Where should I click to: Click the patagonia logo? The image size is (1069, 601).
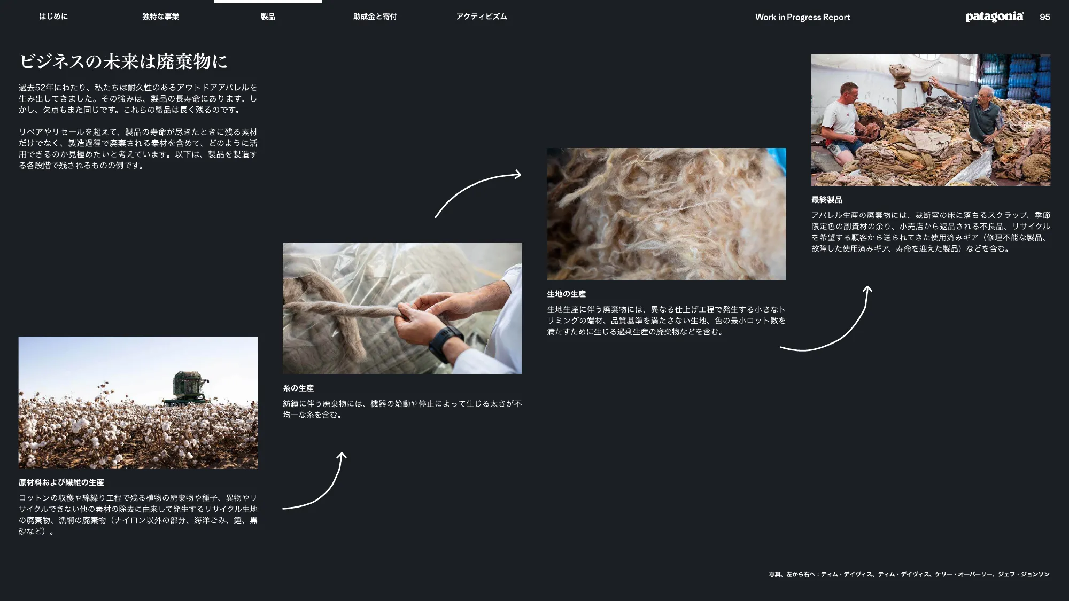994,17
